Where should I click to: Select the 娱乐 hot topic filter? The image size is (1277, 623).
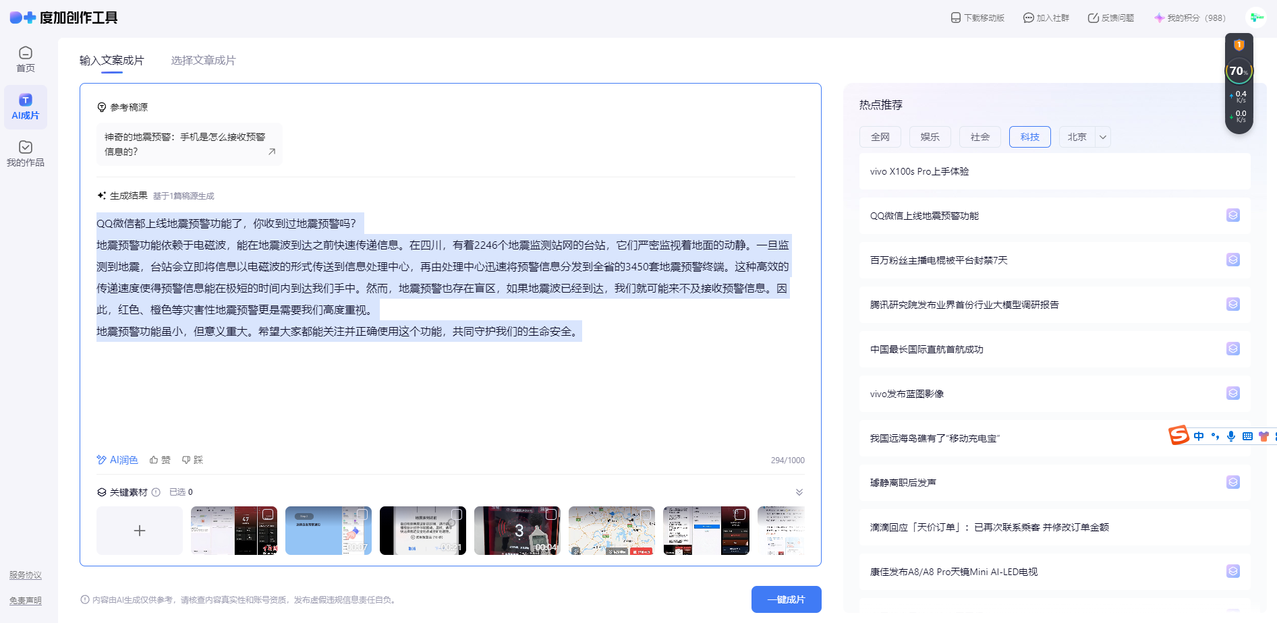pyautogui.click(x=930, y=137)
